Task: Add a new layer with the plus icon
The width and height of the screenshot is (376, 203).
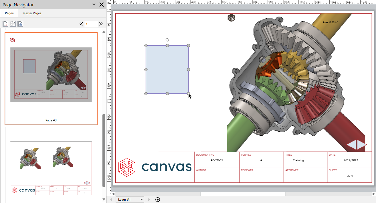Action: click(158, 200)
